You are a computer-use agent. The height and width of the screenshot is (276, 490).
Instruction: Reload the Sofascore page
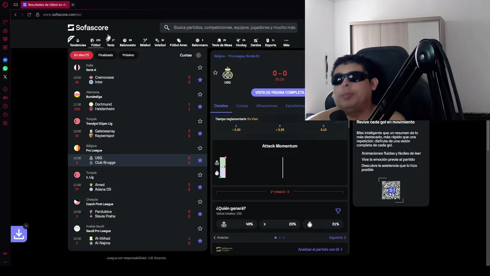[29, 15]
